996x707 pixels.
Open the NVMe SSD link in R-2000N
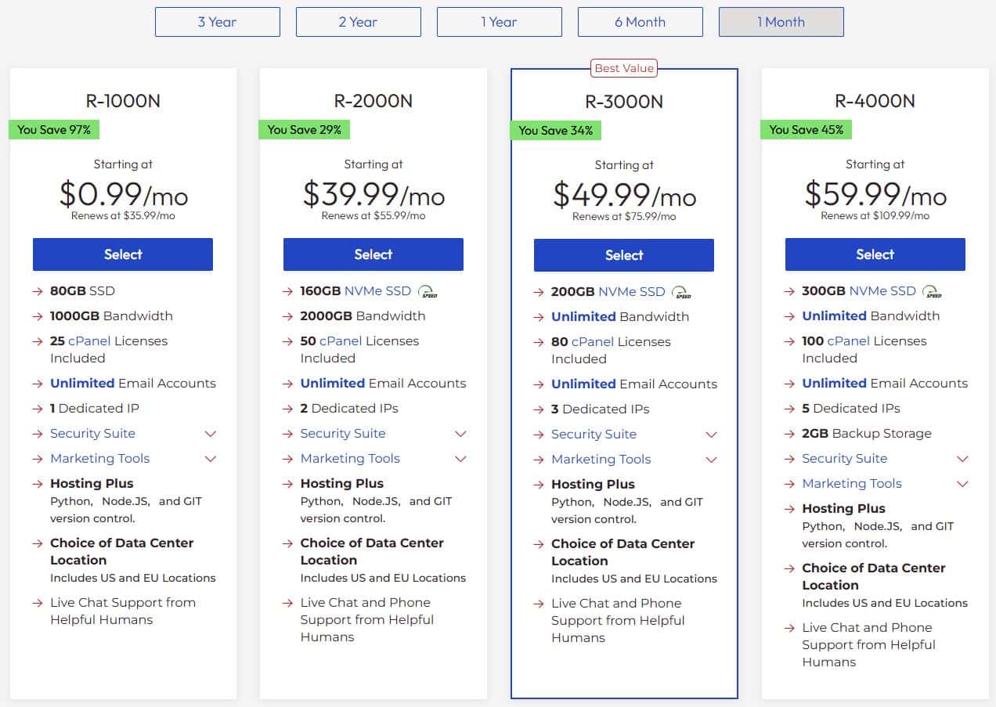(x=377, y=291)
